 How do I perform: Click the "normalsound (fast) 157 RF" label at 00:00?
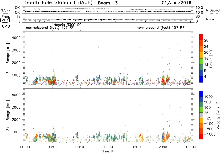coord(50,27)
